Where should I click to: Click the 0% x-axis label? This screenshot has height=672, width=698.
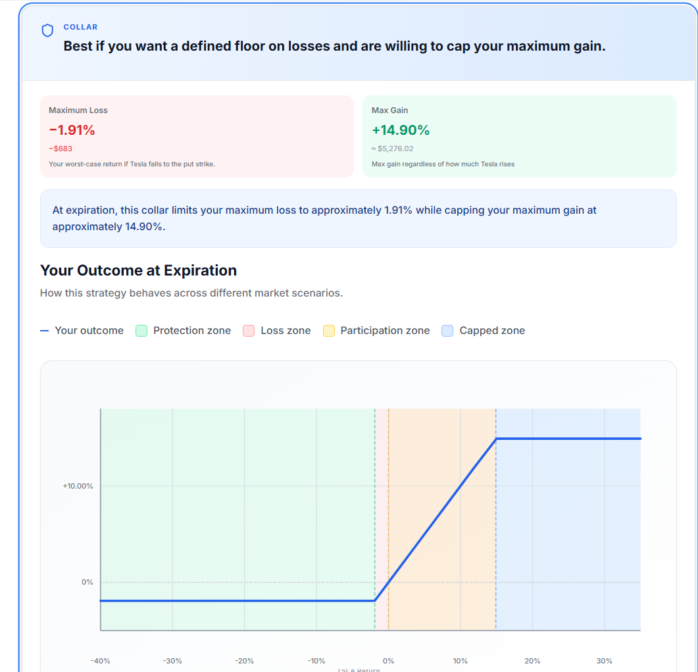pyautogui.click(x=389, y=661)
